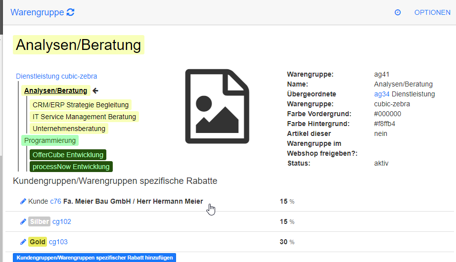Click the refresh icon beside Warengruppe
Image resolution: width=456 pixels, height=262 pixels.
[70, 12]
